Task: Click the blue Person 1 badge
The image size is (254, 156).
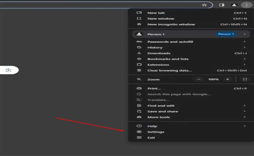Action: [226, 34]
